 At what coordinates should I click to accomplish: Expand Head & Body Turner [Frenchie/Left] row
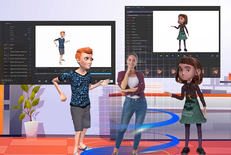coord(9,66)
